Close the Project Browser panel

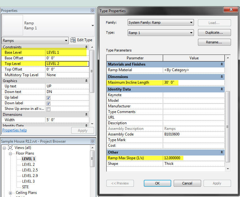(x=92, y=141)
